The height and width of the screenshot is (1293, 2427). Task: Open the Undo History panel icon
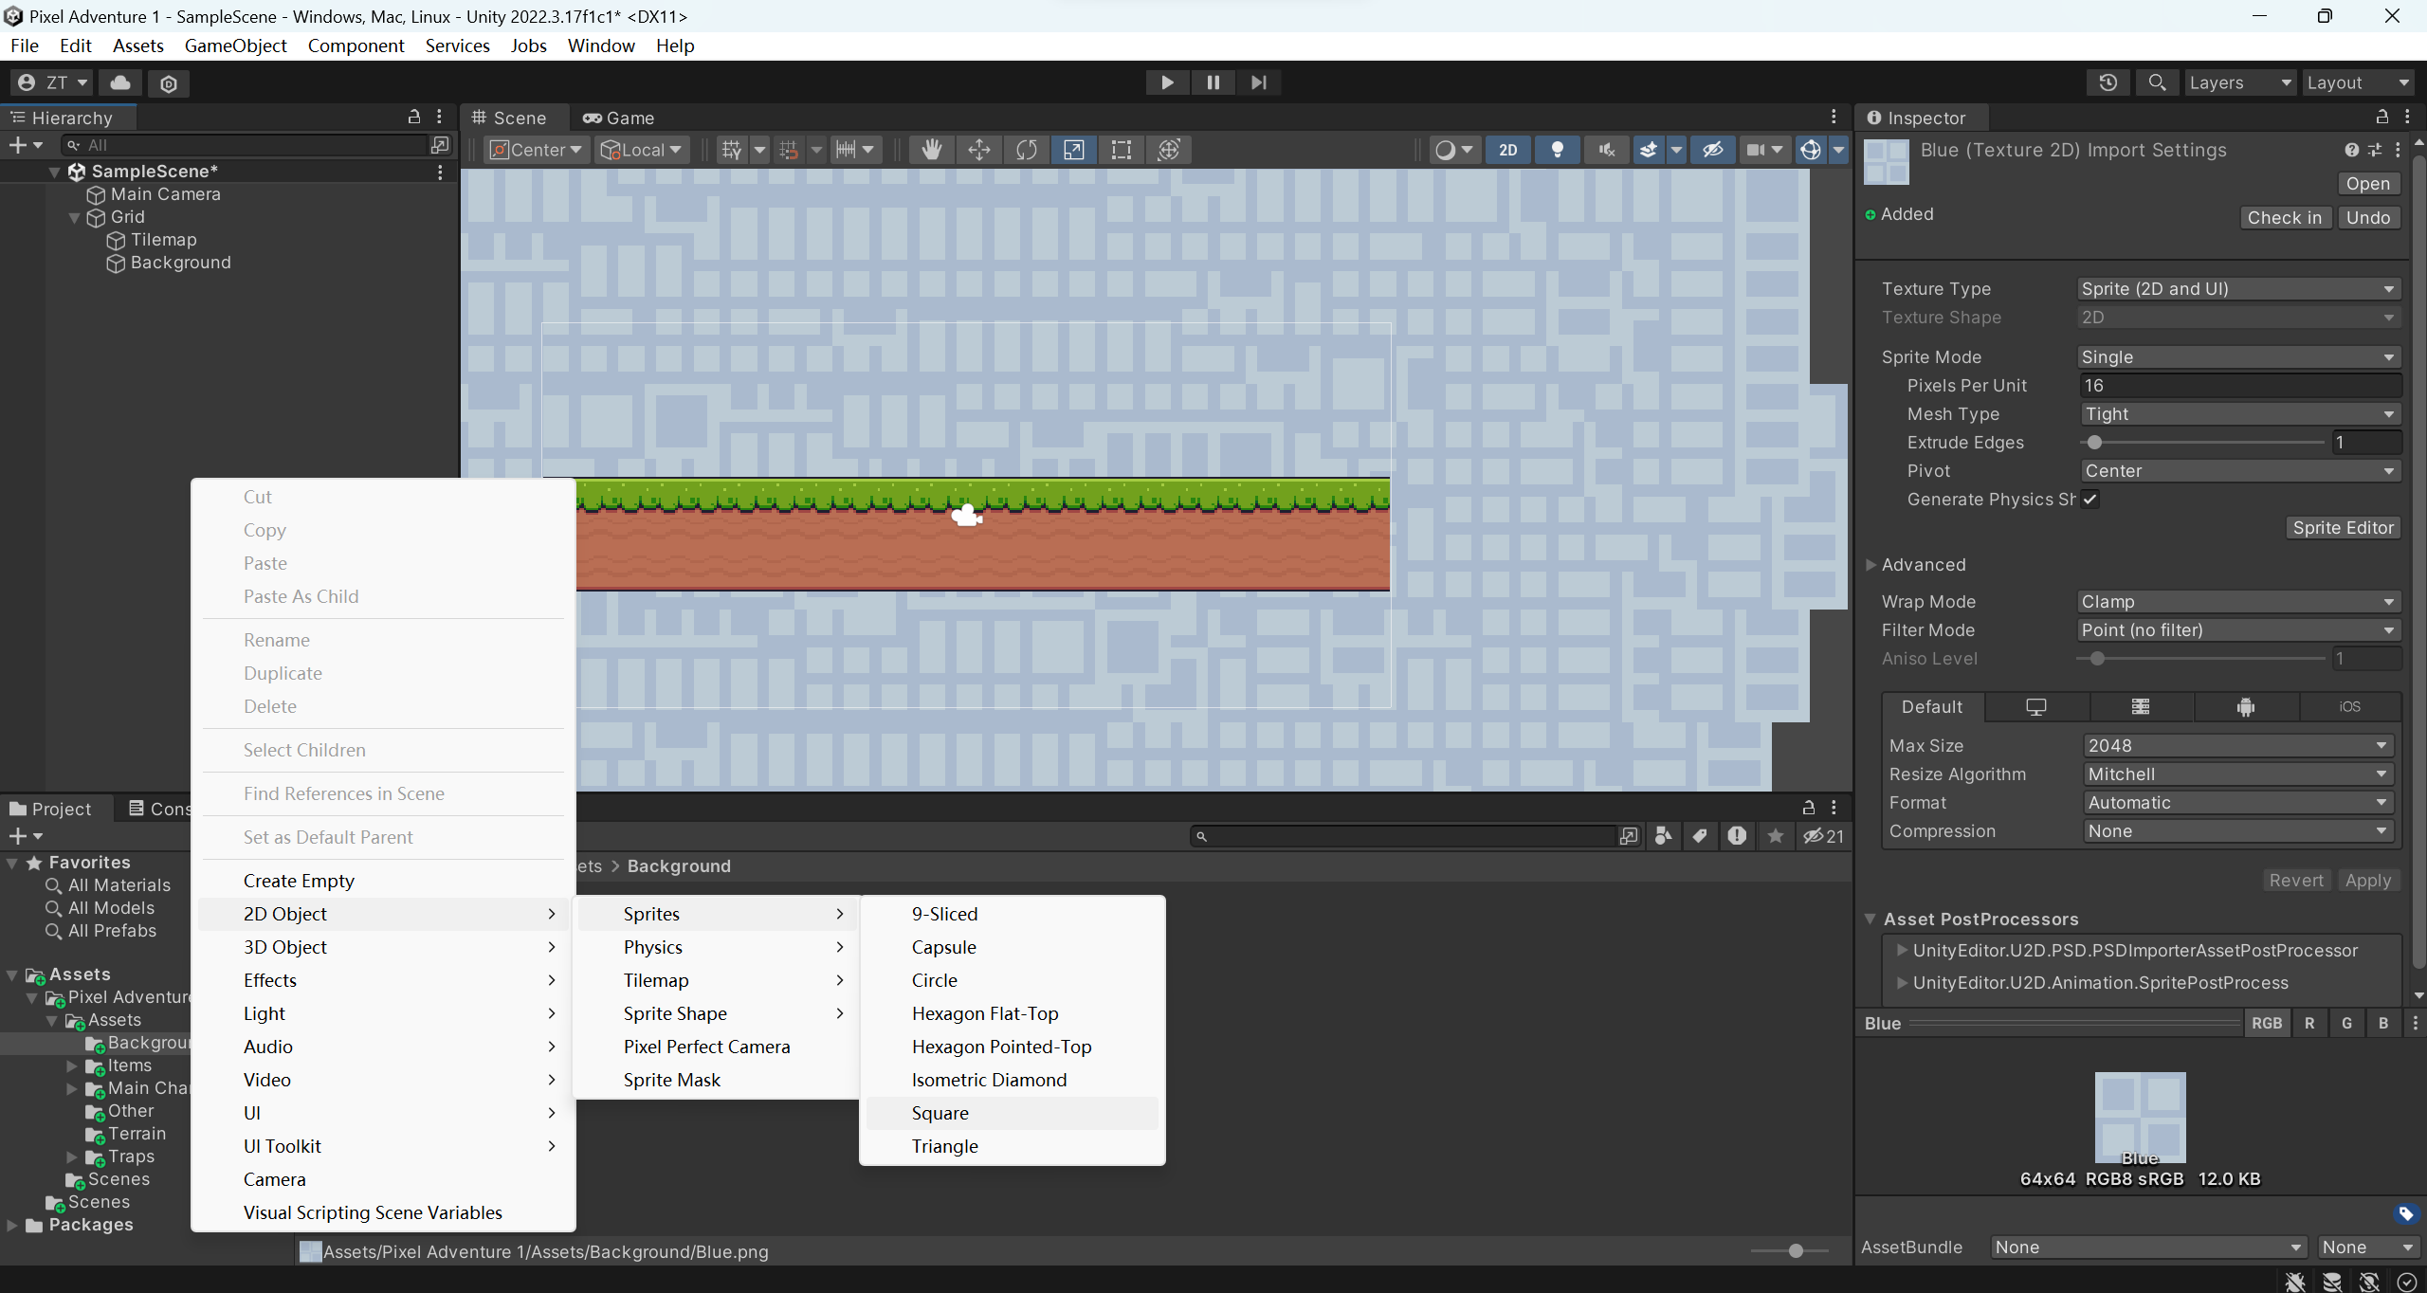(x=2108, y=82)
